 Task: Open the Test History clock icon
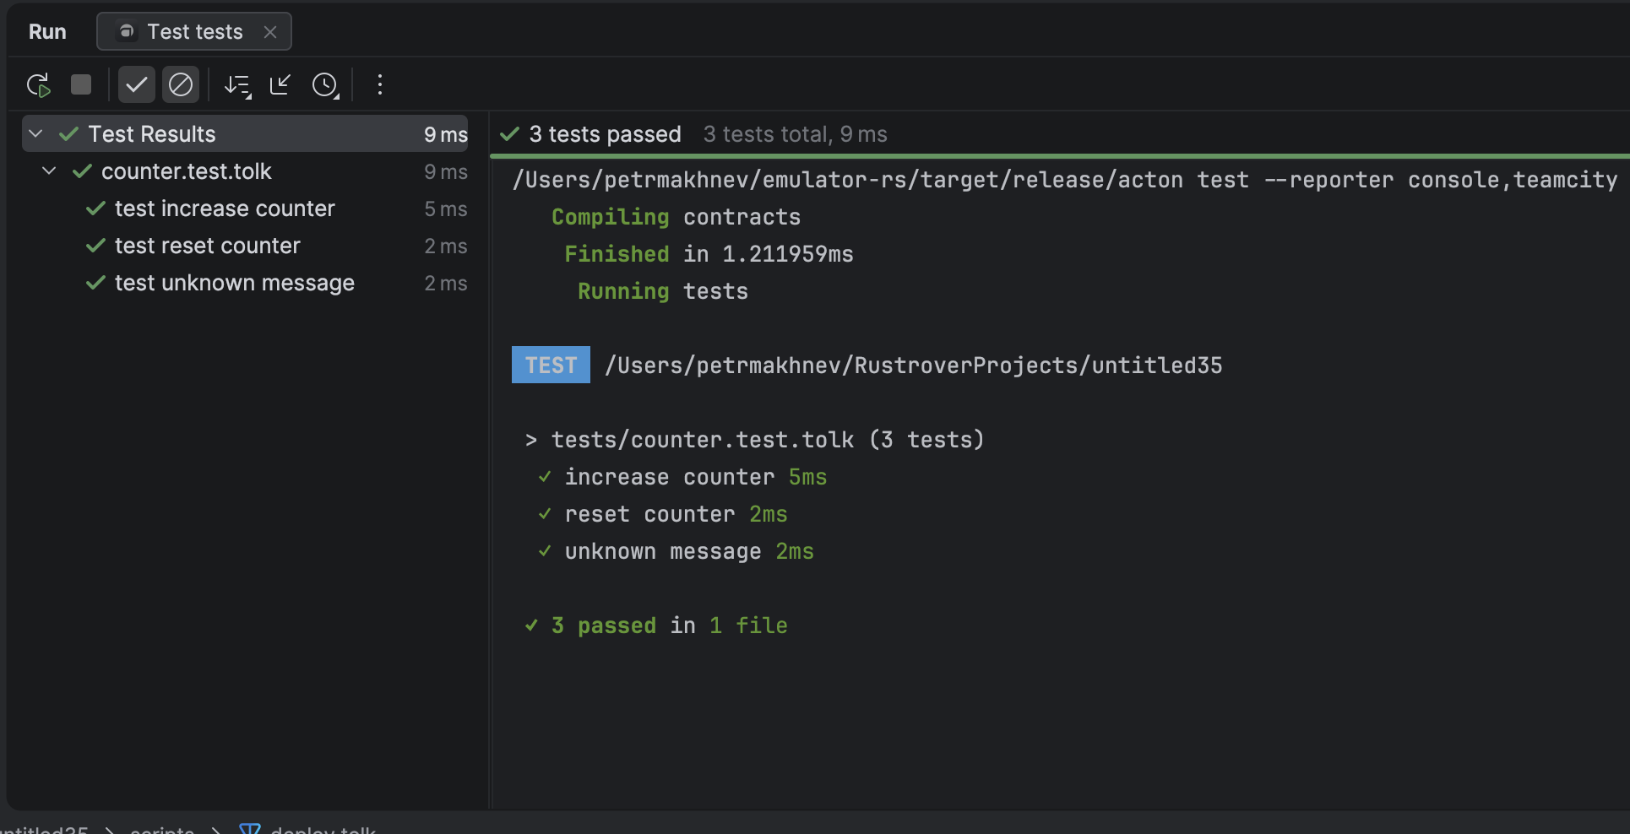[x=325, y=85]
